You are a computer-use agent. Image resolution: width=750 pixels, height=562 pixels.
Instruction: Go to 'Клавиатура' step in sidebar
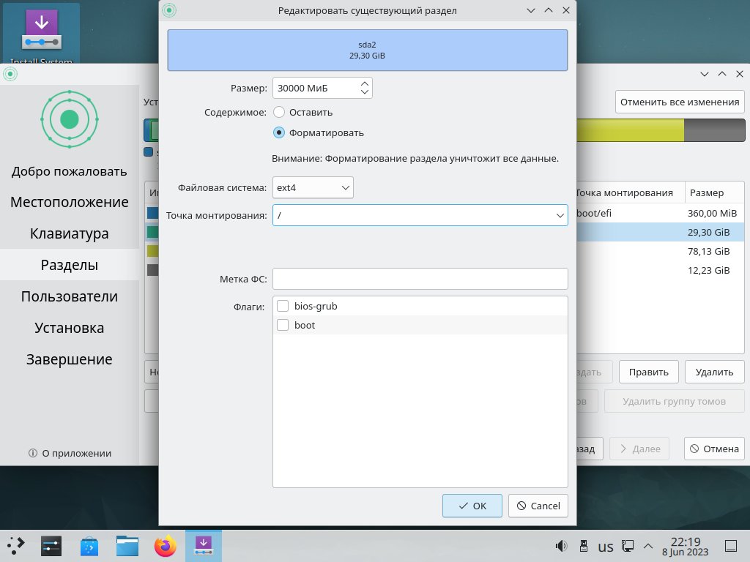click(x=70, y=233)
